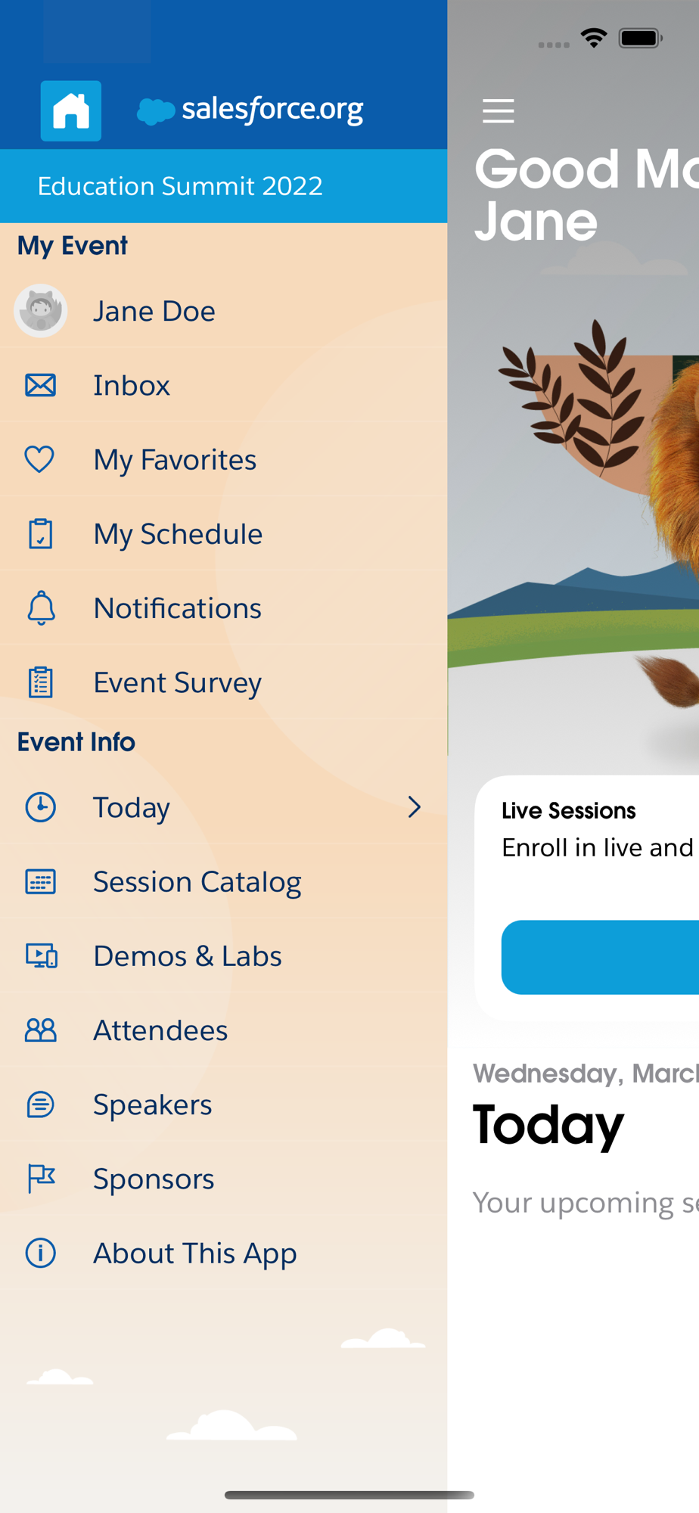Tap the blue Home icon
Screen dimensions: 699x1513
point(70,110)
